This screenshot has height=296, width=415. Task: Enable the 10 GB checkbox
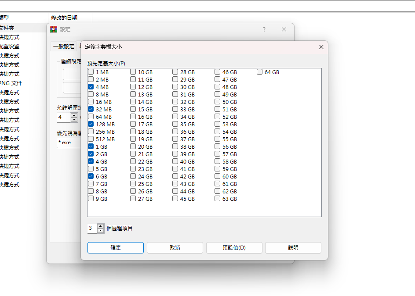point(133,72)
